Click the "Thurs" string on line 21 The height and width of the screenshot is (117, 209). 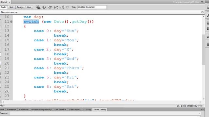tap(73, 68)
